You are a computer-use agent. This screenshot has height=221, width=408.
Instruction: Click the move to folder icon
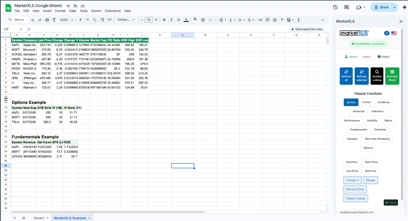76,6
